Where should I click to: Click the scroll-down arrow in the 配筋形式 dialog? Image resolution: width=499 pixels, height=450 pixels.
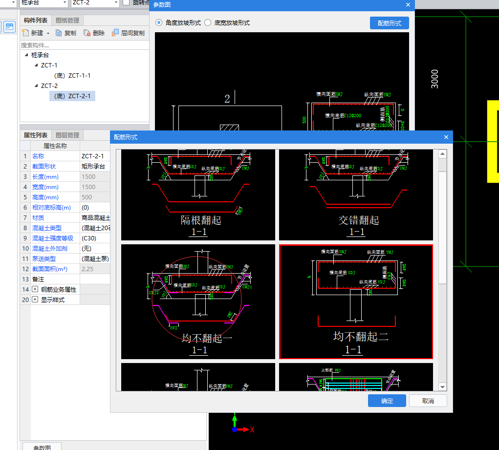[442, 387]
